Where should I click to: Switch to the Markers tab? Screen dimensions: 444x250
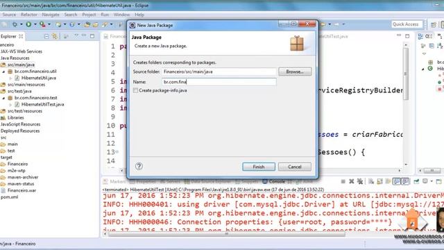pyautogui.click(x=114, y=181)
